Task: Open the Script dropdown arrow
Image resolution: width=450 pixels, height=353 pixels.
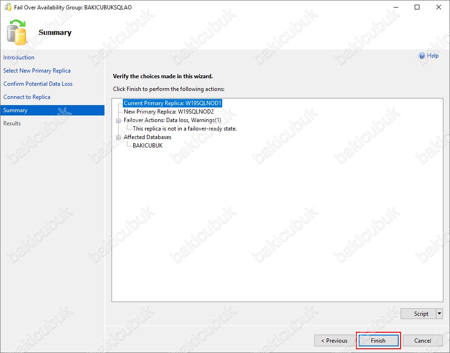Action: pos(439,313)
